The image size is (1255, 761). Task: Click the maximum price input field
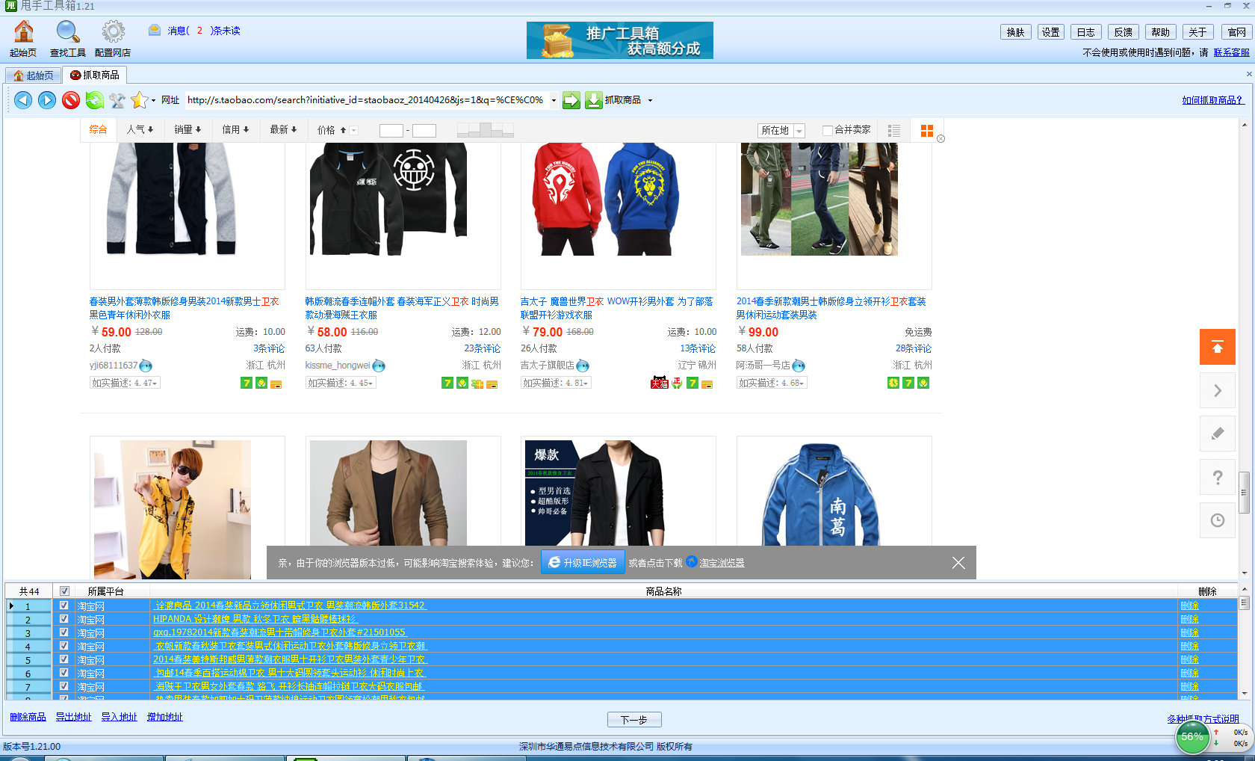(x=424, y=131)
